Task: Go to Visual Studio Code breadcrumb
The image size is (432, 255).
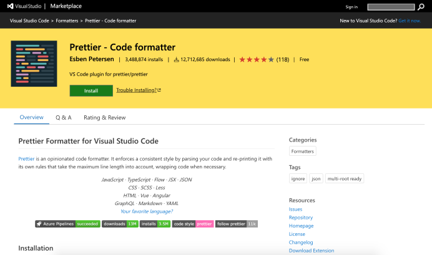Action: point(29,21)
